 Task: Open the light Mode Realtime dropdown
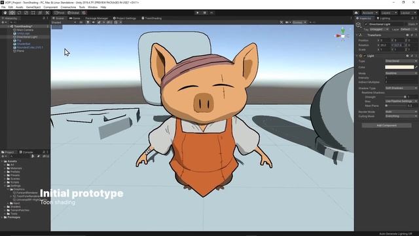(401, 73)
